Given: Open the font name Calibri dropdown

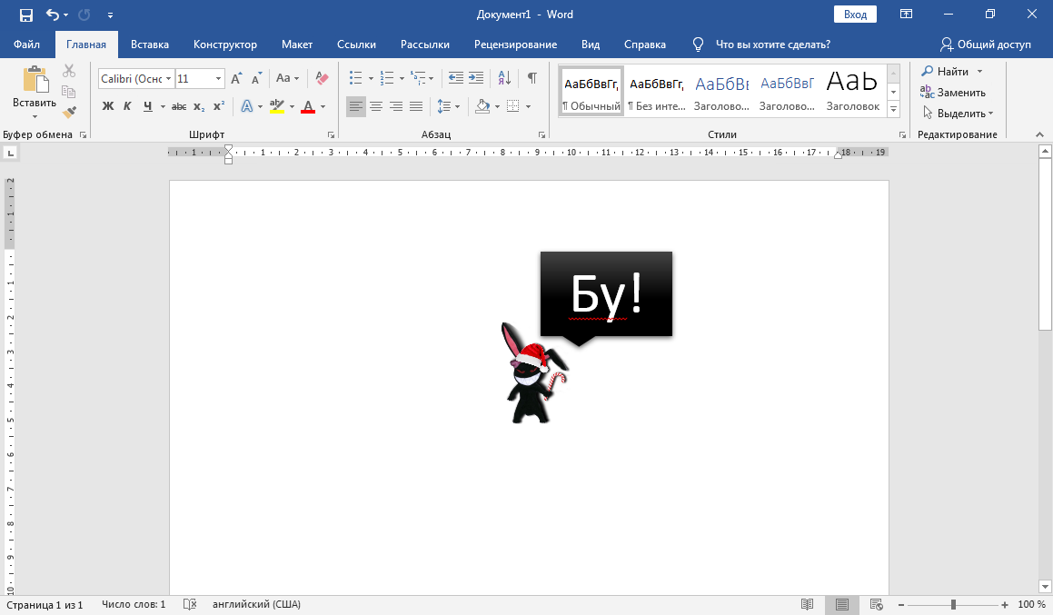Looking at the screenshot, I should pos(169,78).
